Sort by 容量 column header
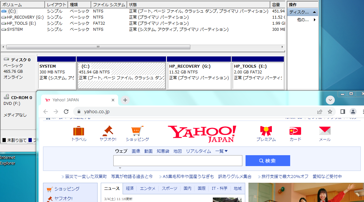The image size is (364, 202). click(x=278, y=4)
